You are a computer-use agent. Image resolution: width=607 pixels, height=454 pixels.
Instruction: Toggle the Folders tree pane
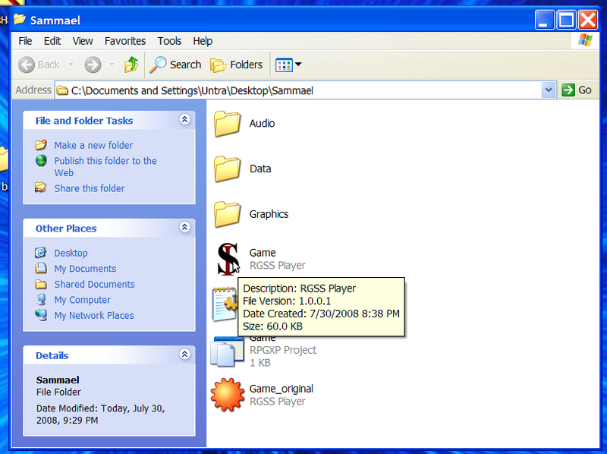coord(237,65)
